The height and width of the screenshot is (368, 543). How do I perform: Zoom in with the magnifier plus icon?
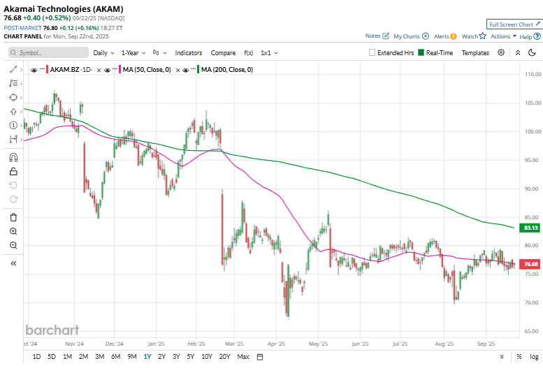(13, 231)
